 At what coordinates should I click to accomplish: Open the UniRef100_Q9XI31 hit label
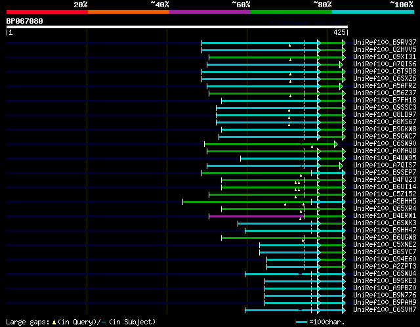(385, 56)
